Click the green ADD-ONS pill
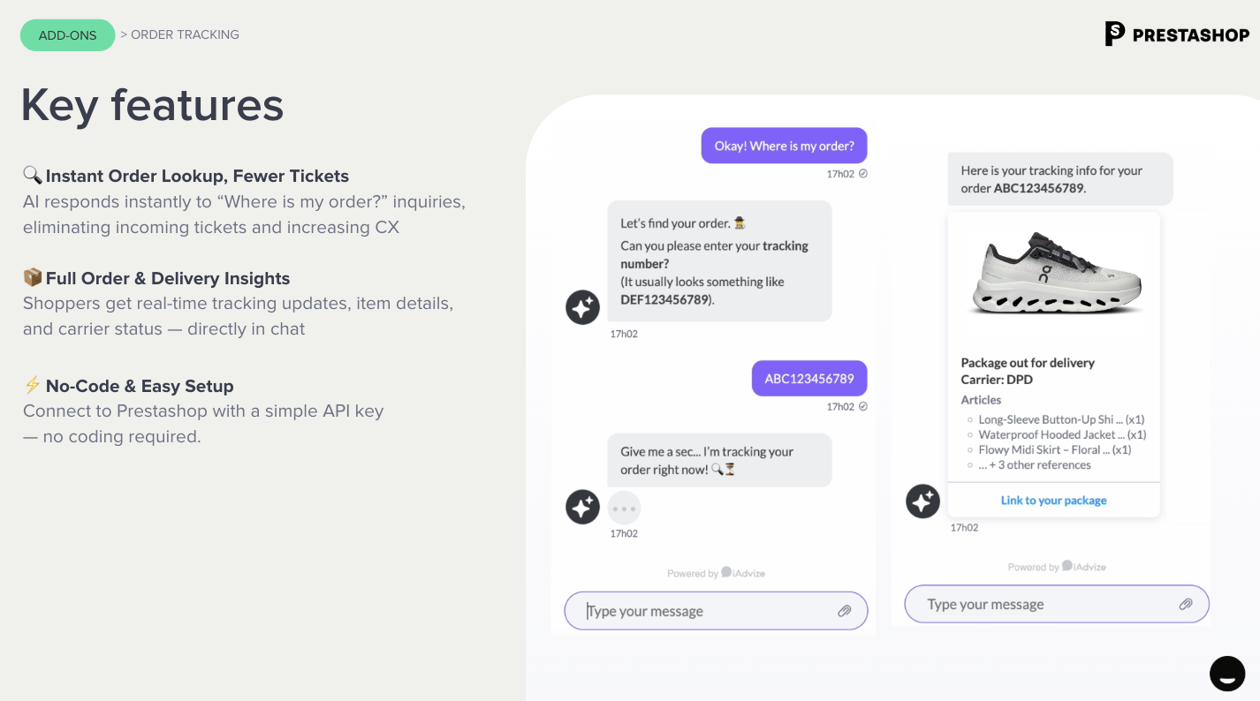The image size is (1260, 701). pos(67,35)
